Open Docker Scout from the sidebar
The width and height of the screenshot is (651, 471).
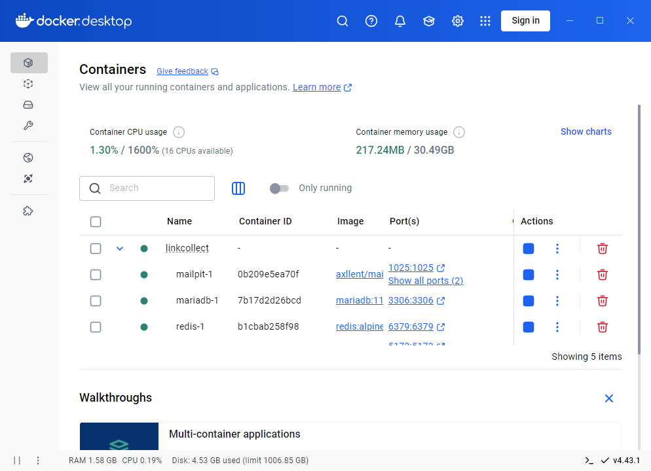pyautogui.click(x=28, y=179)
